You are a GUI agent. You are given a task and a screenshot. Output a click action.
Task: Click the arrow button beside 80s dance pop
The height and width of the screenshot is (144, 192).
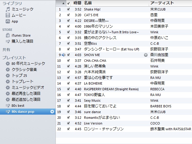[52, 112]
